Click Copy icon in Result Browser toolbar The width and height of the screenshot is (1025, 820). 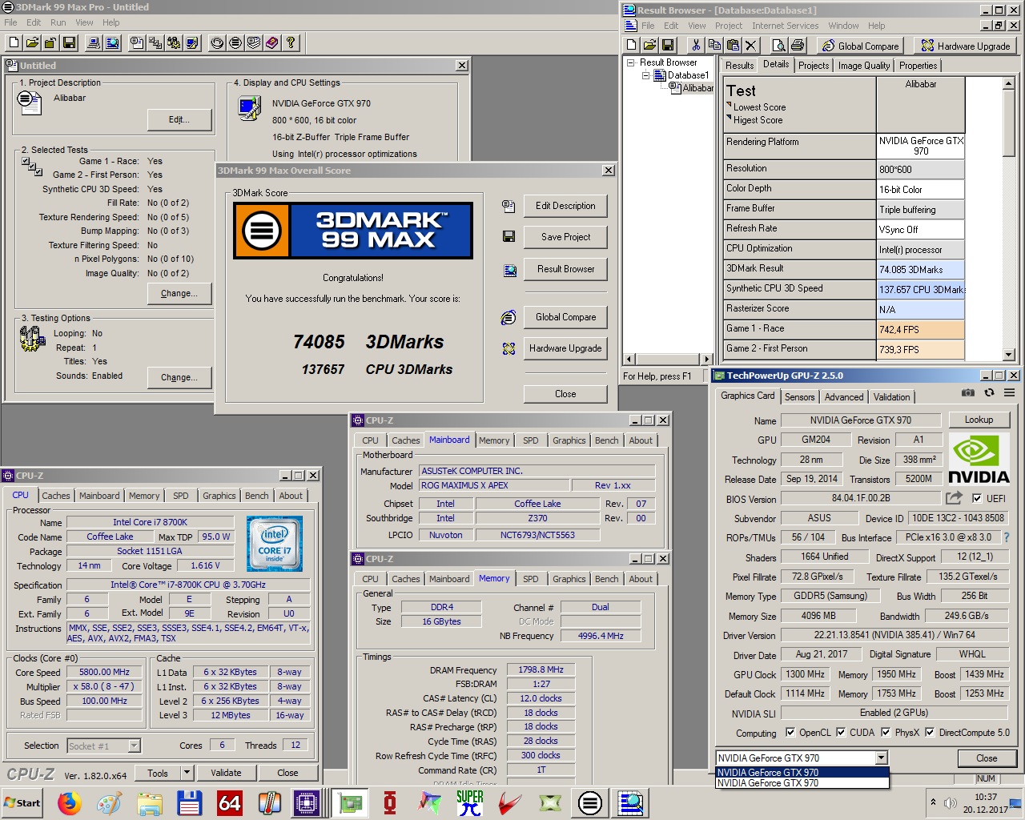(x=714, y=46)
